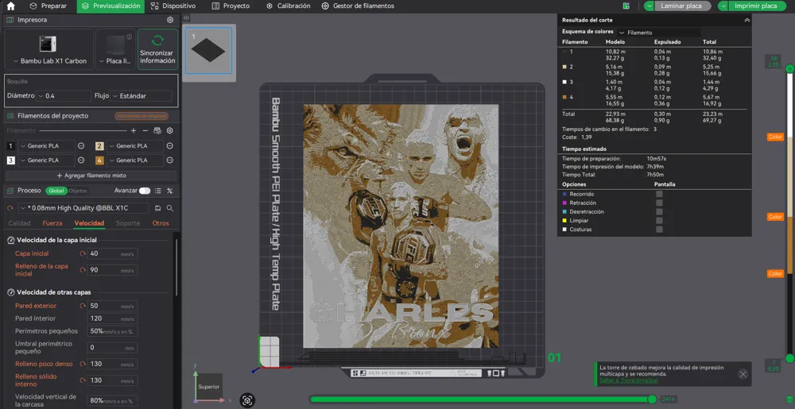The height and width of the screenshot is (409, 795).
Task: Open Flujo Estándar dropdown
Action: click(141, 95)
